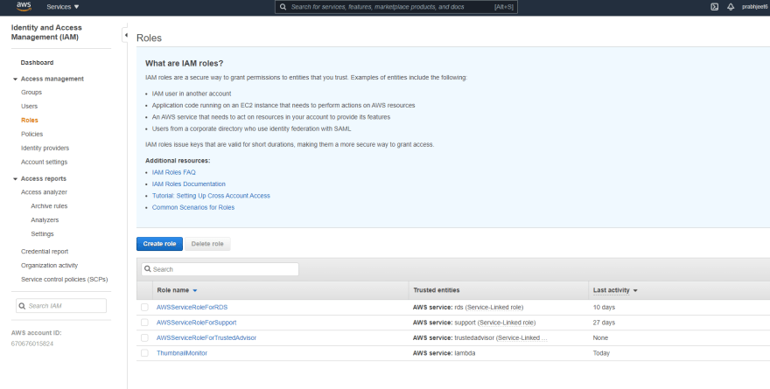The height and width of the screenshot is (389, 770).
Task: Open the ThumbnailMonitor role
Action: [x=182, y=352]
